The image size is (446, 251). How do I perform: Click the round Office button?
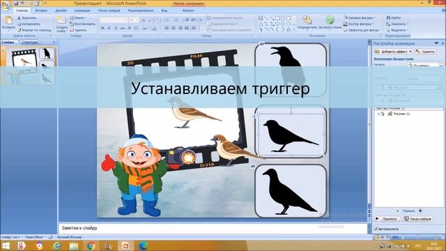tap(5, 5)
